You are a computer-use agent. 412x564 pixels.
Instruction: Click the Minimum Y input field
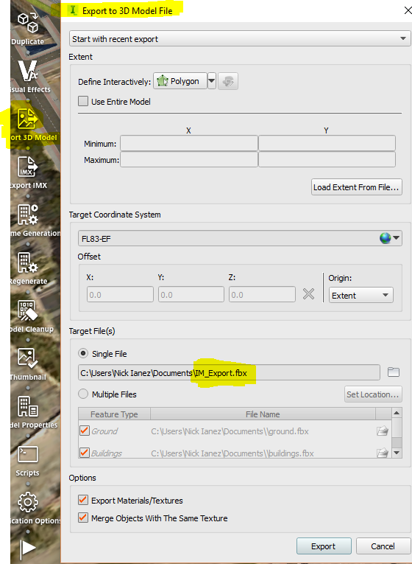tap(327, 143)
